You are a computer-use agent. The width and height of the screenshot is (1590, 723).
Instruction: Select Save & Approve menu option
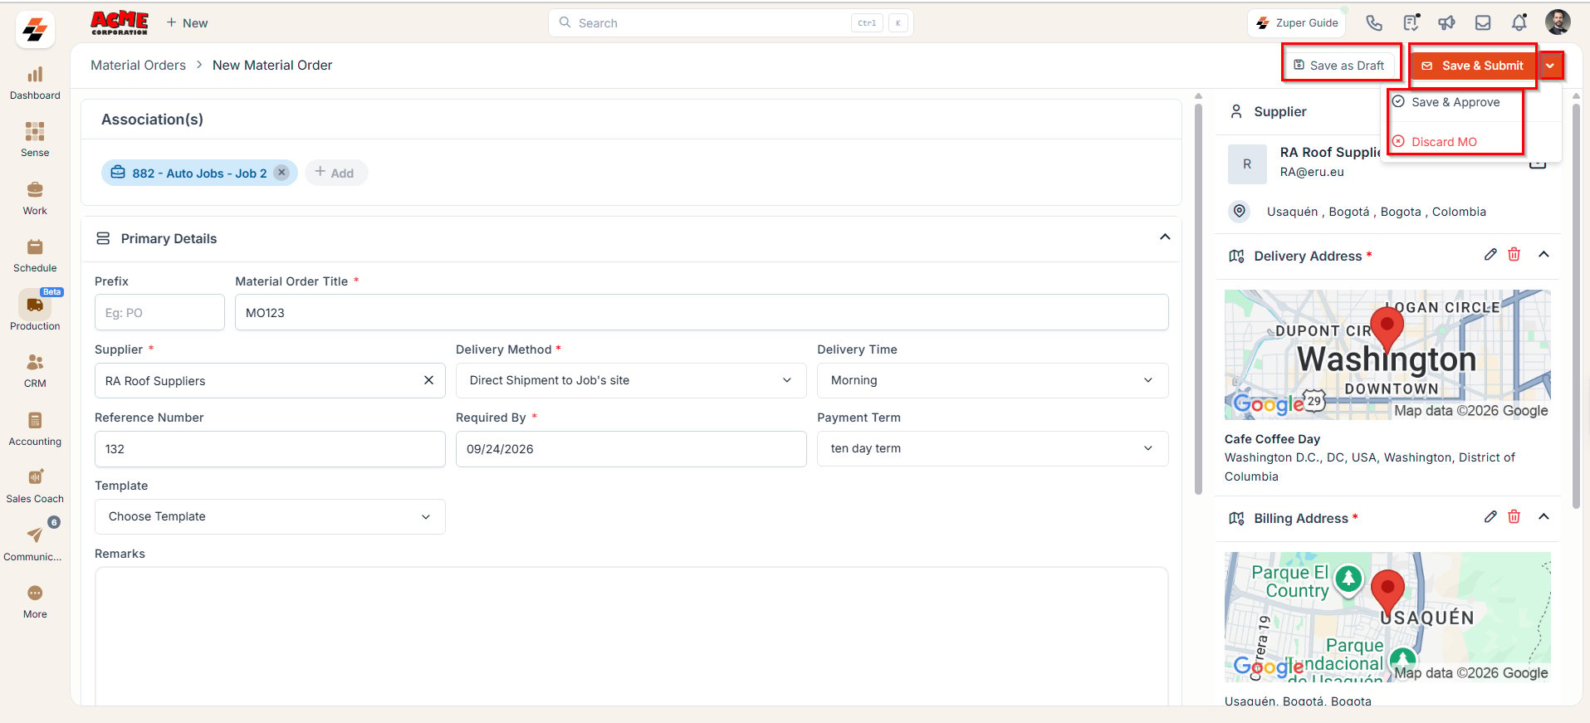pos(1455,102)
